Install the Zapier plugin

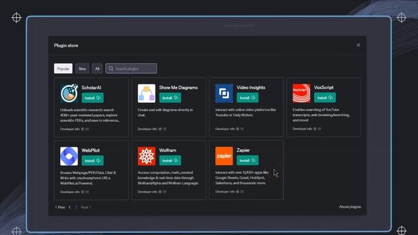coord(248,161)
